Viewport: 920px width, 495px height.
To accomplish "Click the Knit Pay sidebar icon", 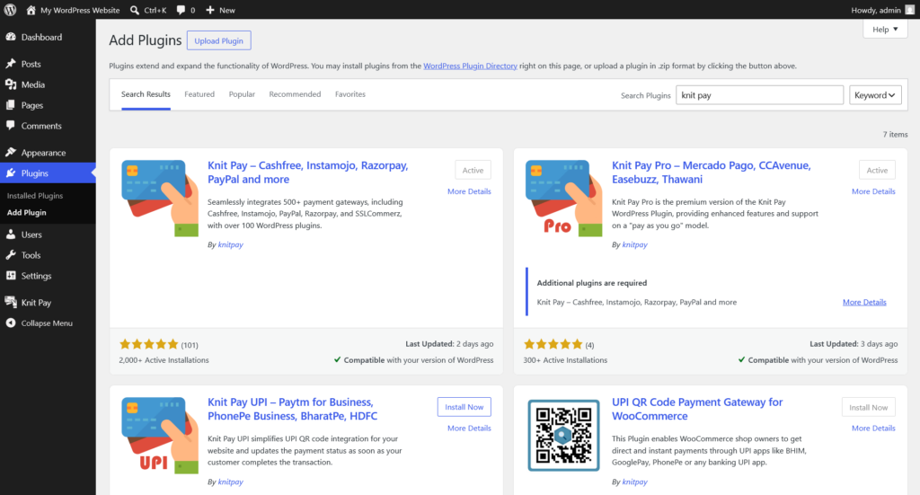I will [11, 302].
